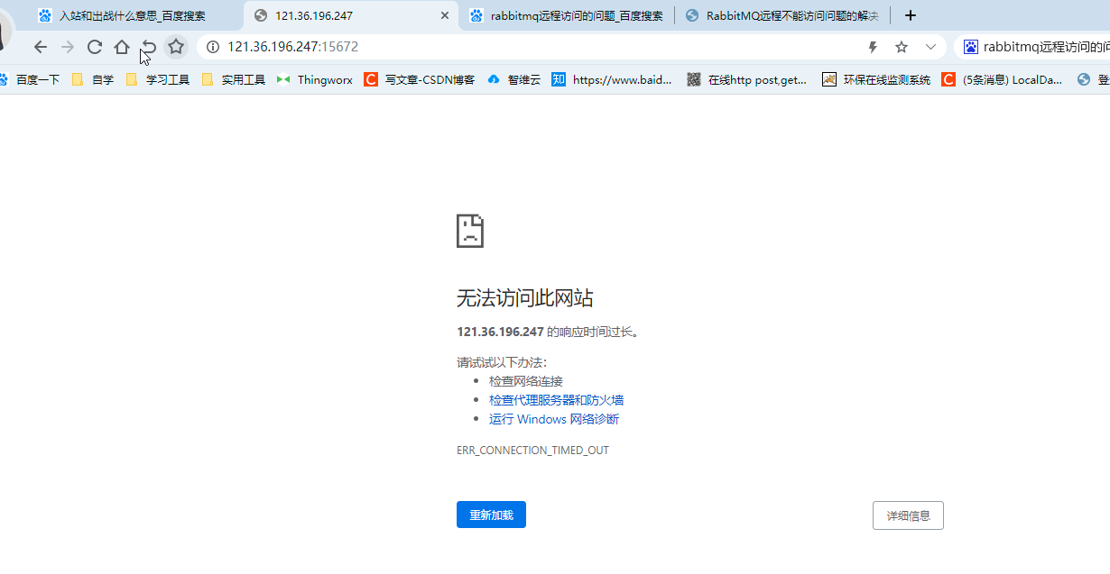Screen dimensions: 1110x574
Task: Click star icon inside address bar
Action: pos(902,47)
